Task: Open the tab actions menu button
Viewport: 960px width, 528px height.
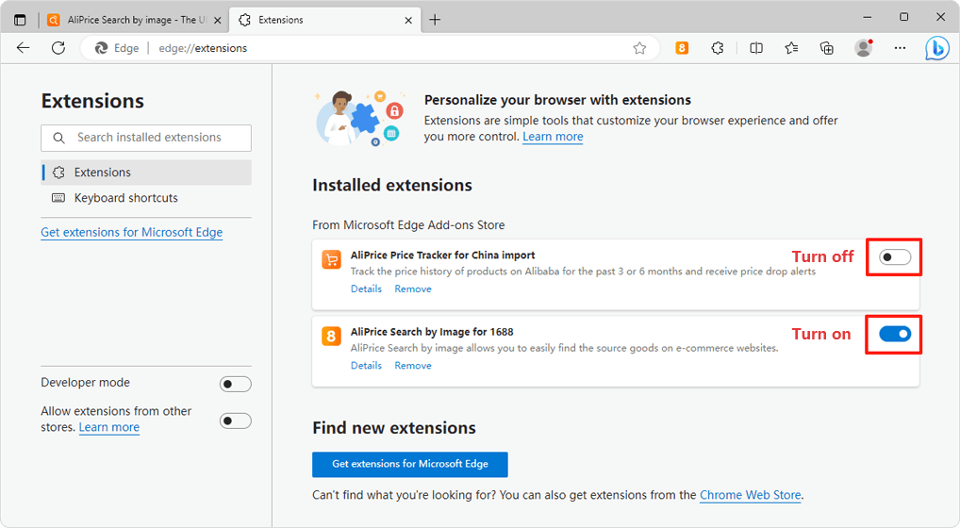Action: (x=20, y=19)
